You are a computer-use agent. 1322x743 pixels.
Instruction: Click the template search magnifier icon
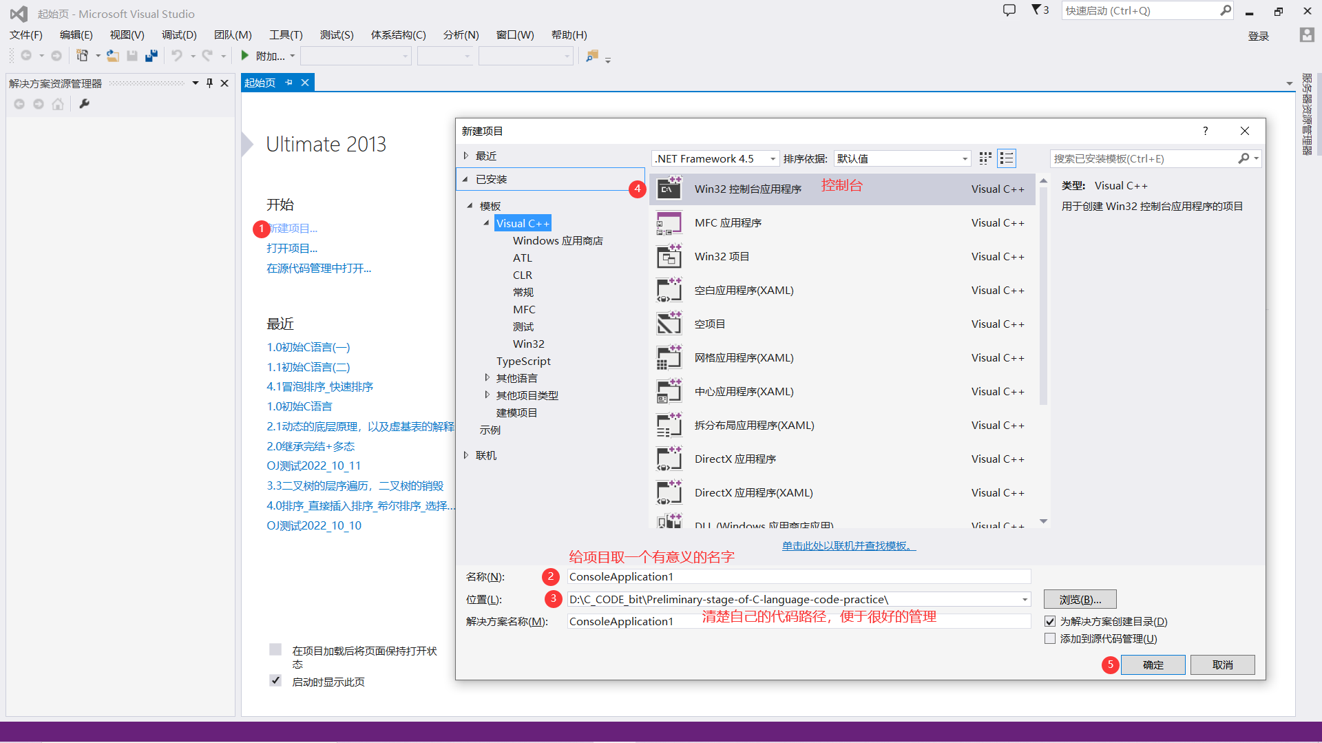pyautogui.click(x=1244, y=158)
